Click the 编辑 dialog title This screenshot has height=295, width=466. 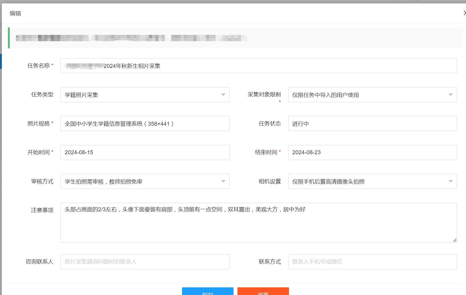coord(15,13)
